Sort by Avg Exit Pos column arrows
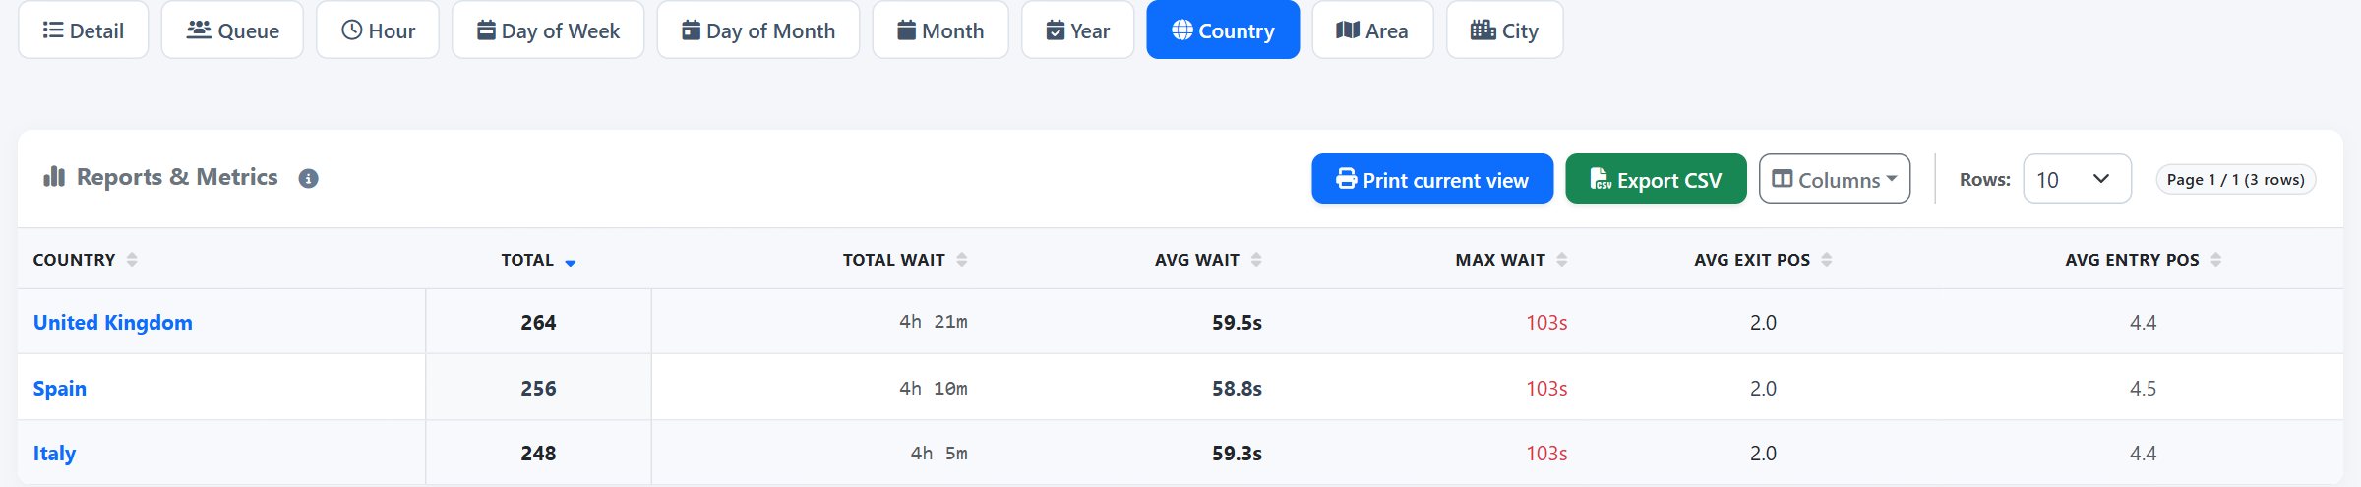The image size is (2361, 487). click(x=1827, y=260)
